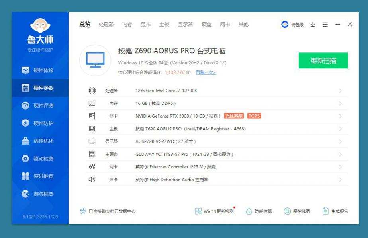Open 硬件防护 shield section
368x238 pixels.
click(39, 123)
